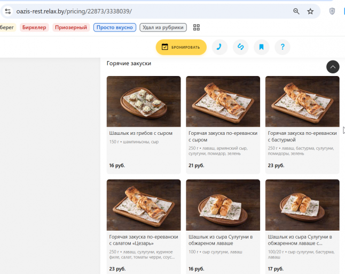Click the link chain icon button
Screen dimensions: 345x274
point(240,47)
